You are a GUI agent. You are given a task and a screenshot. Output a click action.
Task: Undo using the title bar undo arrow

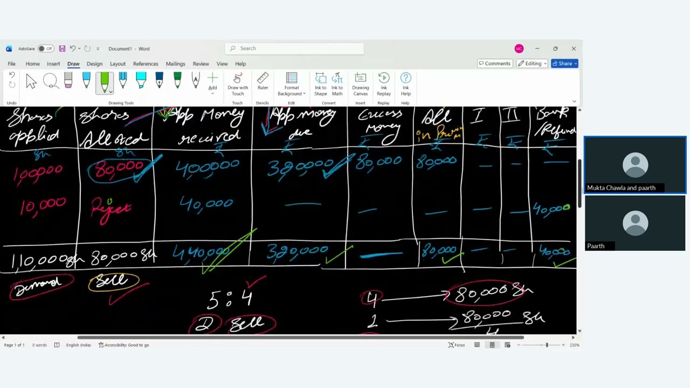[x=72, y=48]
